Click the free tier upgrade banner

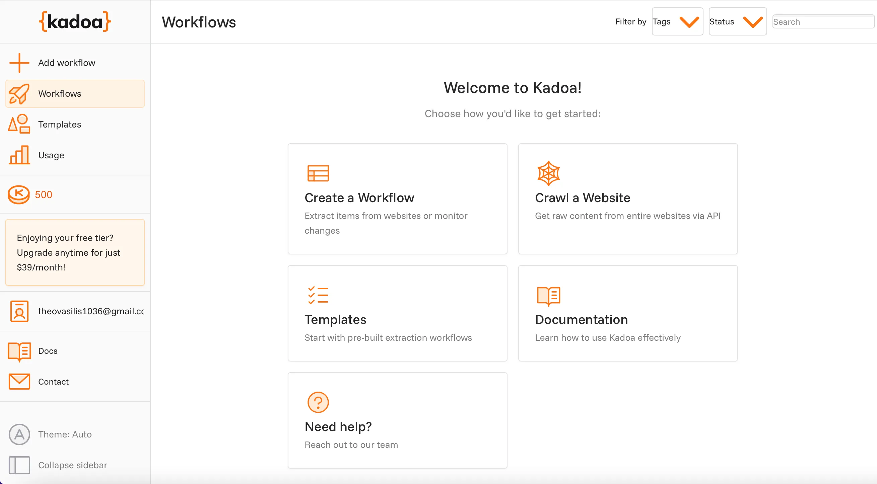(75, 252)
